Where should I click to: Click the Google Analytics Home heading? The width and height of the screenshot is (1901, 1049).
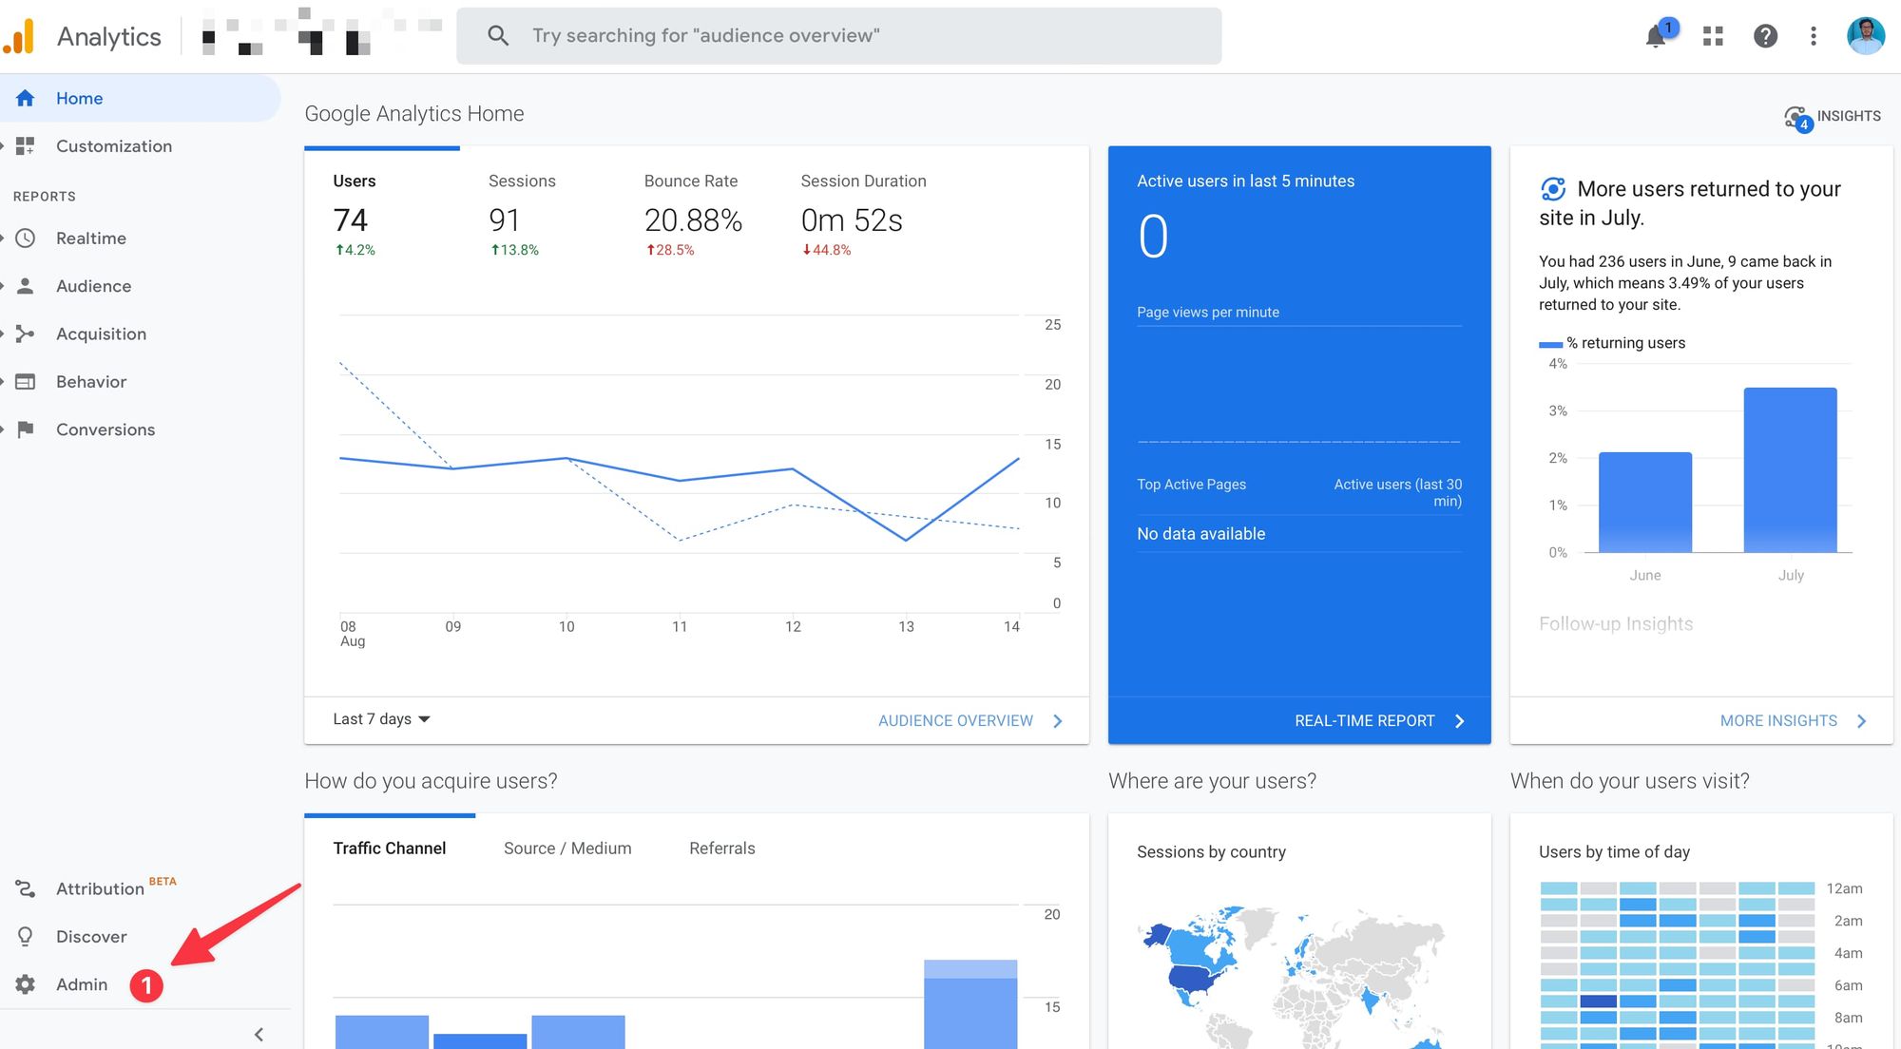tap(414, 113)
